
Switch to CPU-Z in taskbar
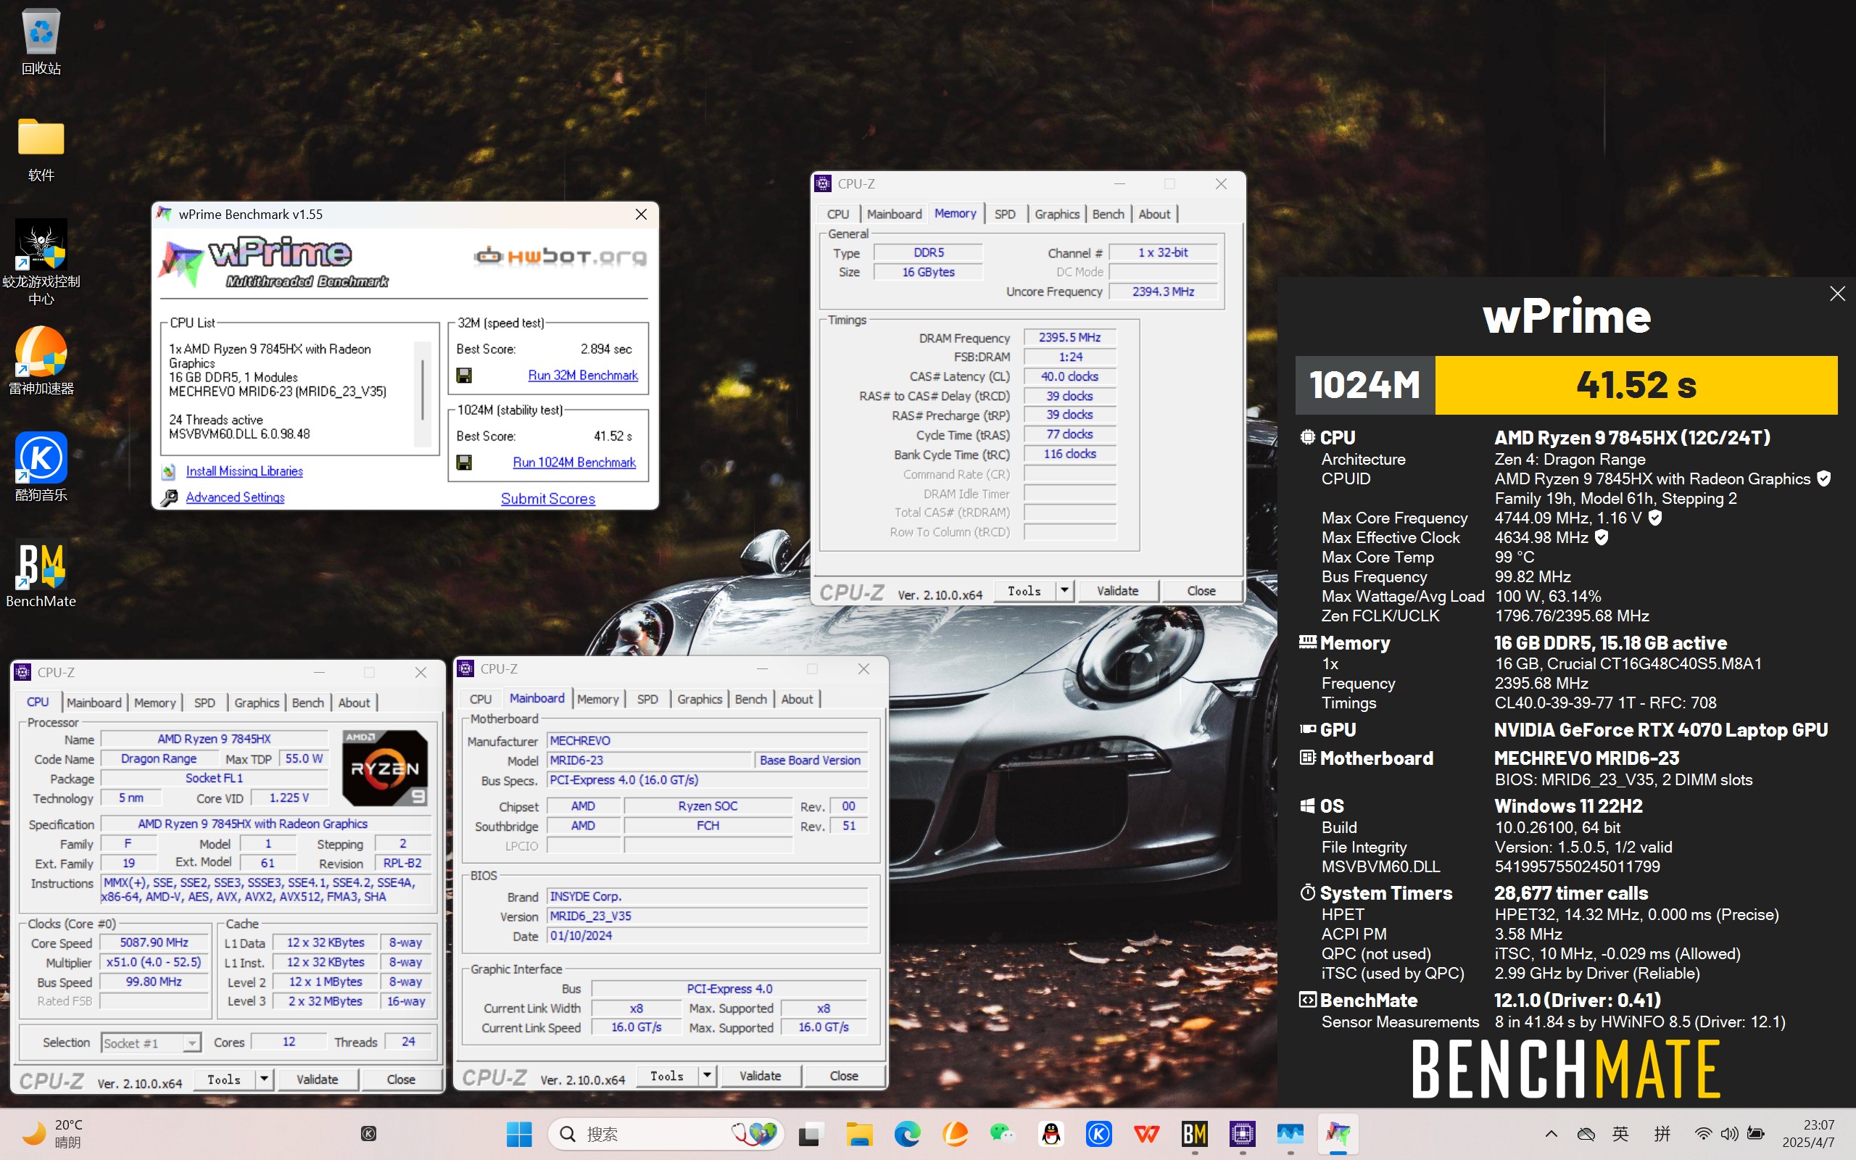pos(1243,1134)
